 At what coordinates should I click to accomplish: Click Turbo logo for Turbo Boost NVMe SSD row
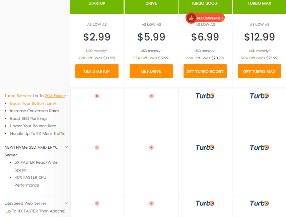[205, 147]
